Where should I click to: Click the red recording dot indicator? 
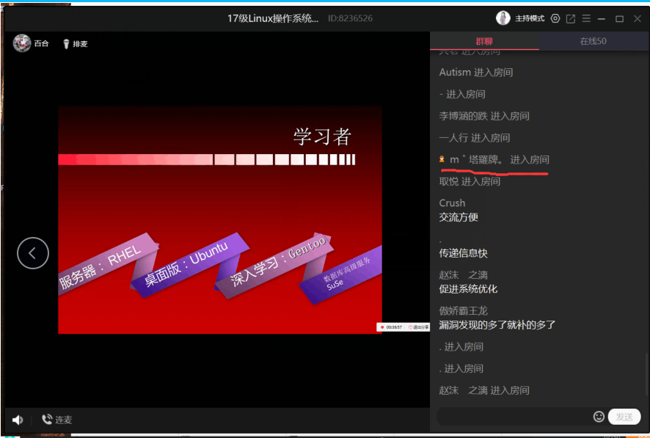(382, 327)
